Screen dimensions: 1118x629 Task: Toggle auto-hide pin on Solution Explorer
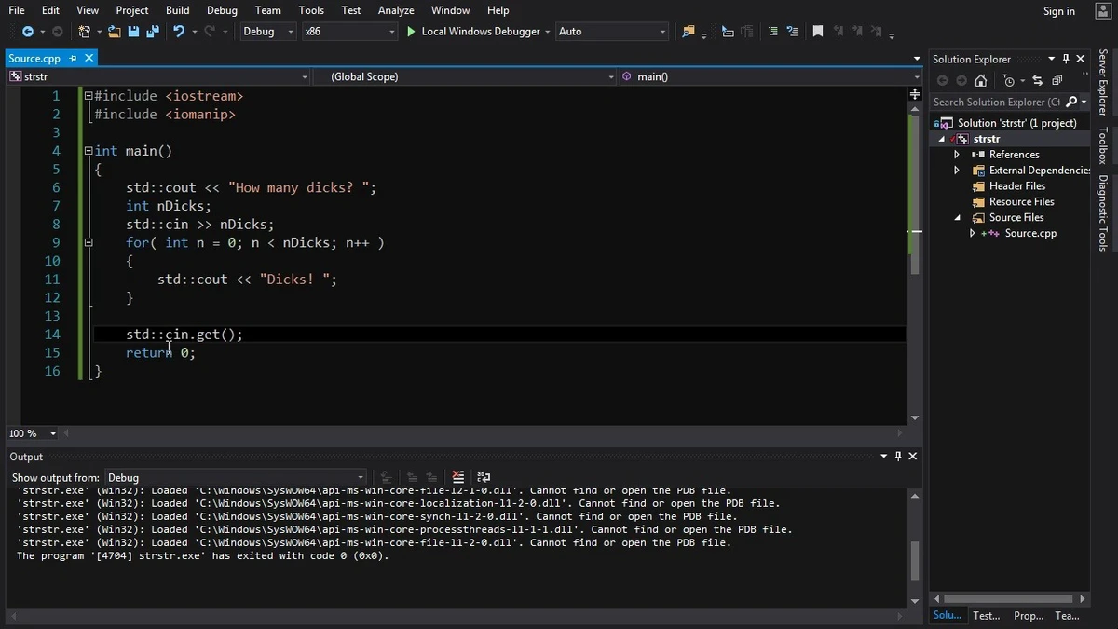click(x=1067, y=59)
